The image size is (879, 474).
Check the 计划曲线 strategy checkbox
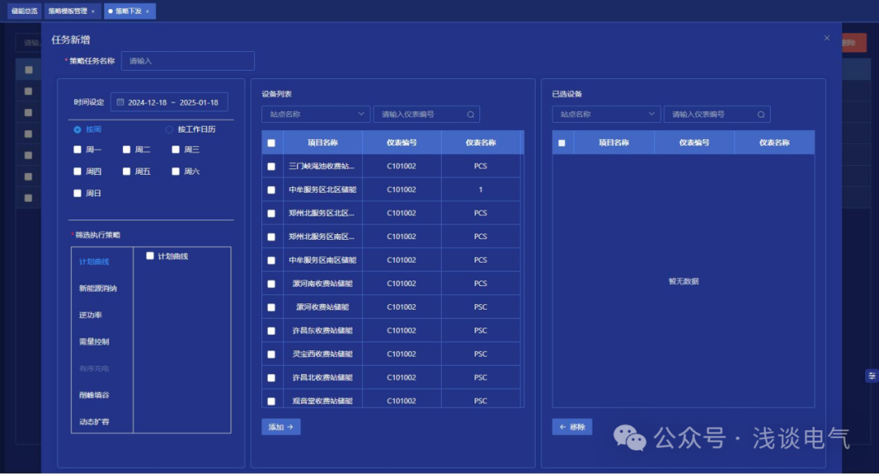coord(150,254)
